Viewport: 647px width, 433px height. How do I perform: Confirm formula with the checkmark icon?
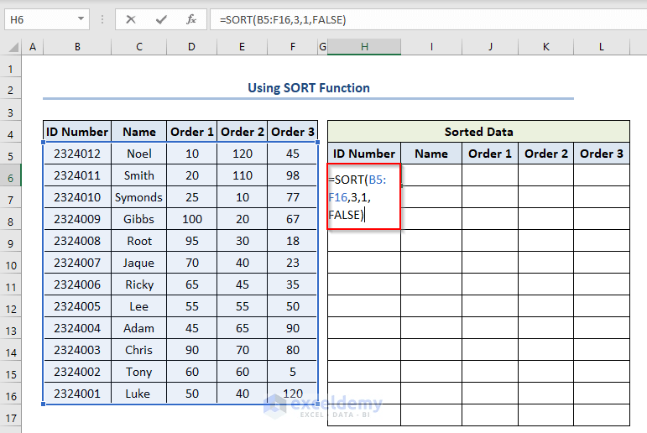click(x=161, y=19)
